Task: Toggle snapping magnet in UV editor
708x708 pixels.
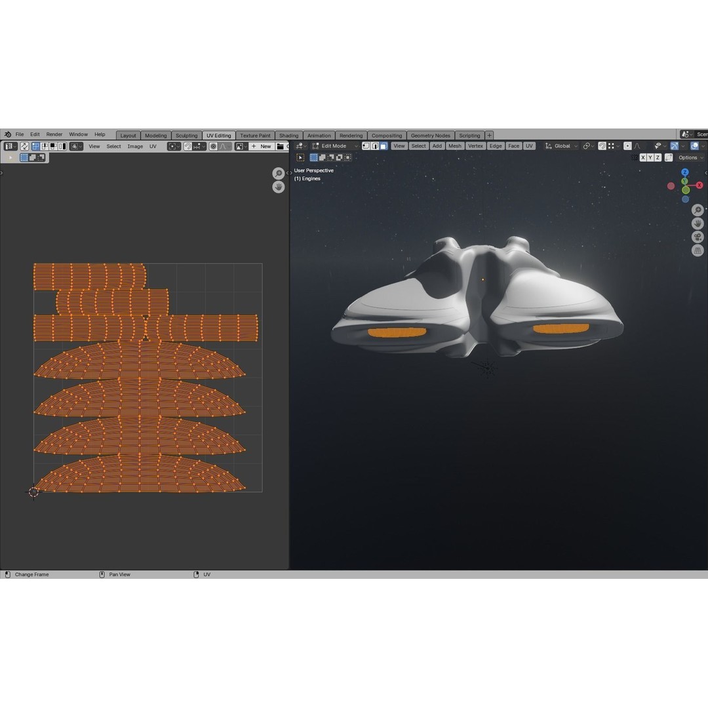Action: click(188, 146)
